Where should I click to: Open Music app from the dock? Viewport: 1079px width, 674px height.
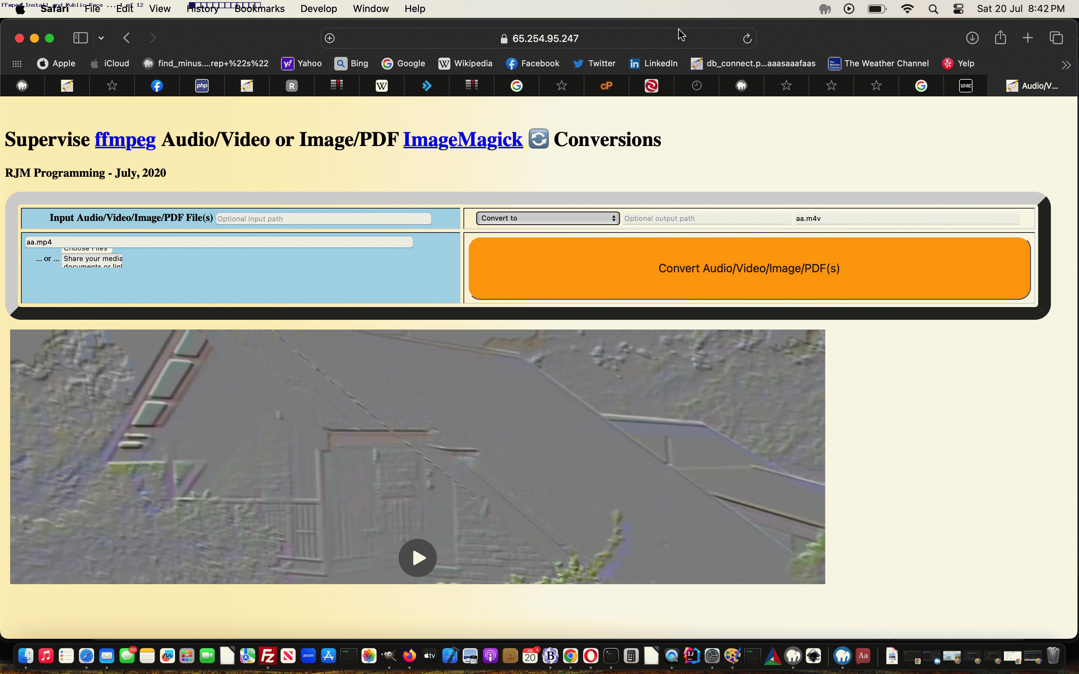click(46, 656)
